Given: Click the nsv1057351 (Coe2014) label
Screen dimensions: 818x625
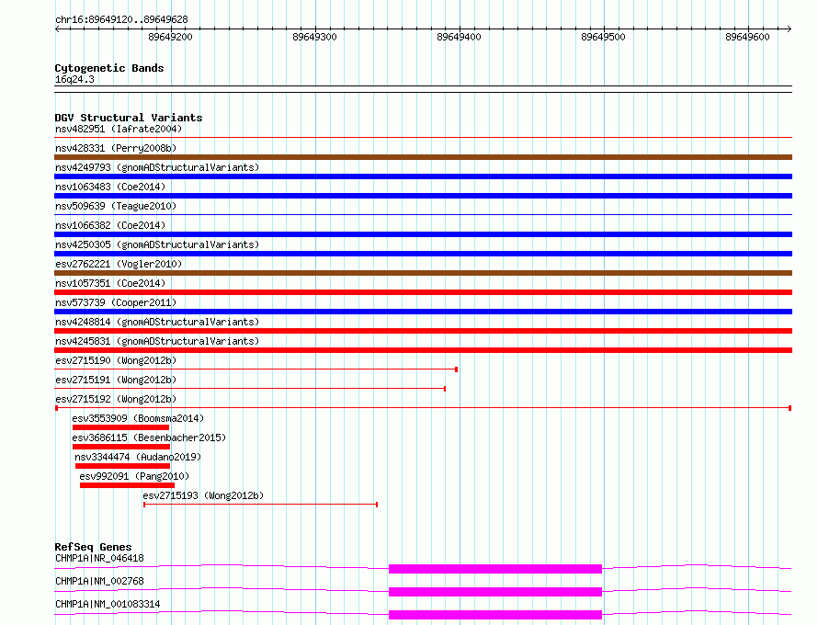Looking at the screenshot, I should coord(110,283).
